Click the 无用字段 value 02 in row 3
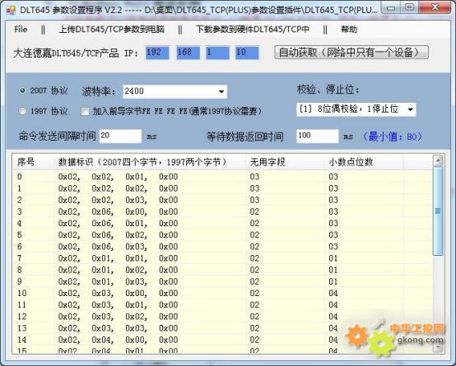Image resolution: width=456 pixels, height=366 pixels. [x=254, y=211]
